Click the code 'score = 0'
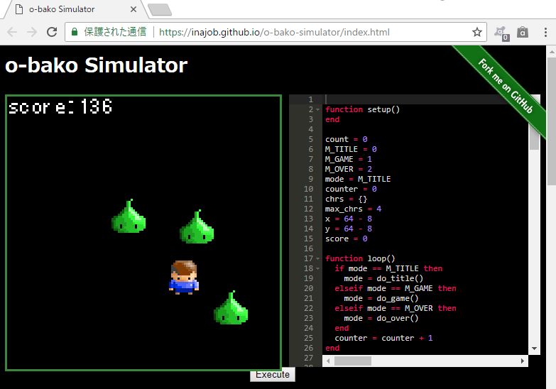The height and width of the screenshot is (389, 556). pyautogui.click(x=347, y=239)
